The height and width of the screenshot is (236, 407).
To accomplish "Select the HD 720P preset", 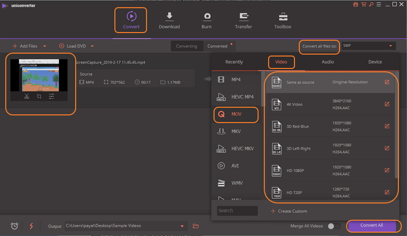I will click(330, 192).
